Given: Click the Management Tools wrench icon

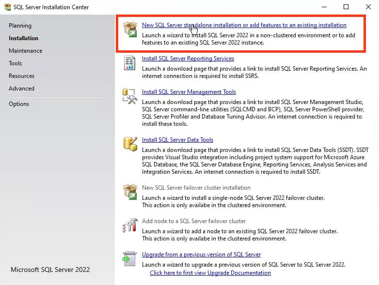Looking at the screenshot, I should [x=130, y=96].
